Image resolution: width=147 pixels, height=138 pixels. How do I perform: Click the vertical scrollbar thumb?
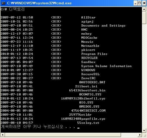point(144,18)
